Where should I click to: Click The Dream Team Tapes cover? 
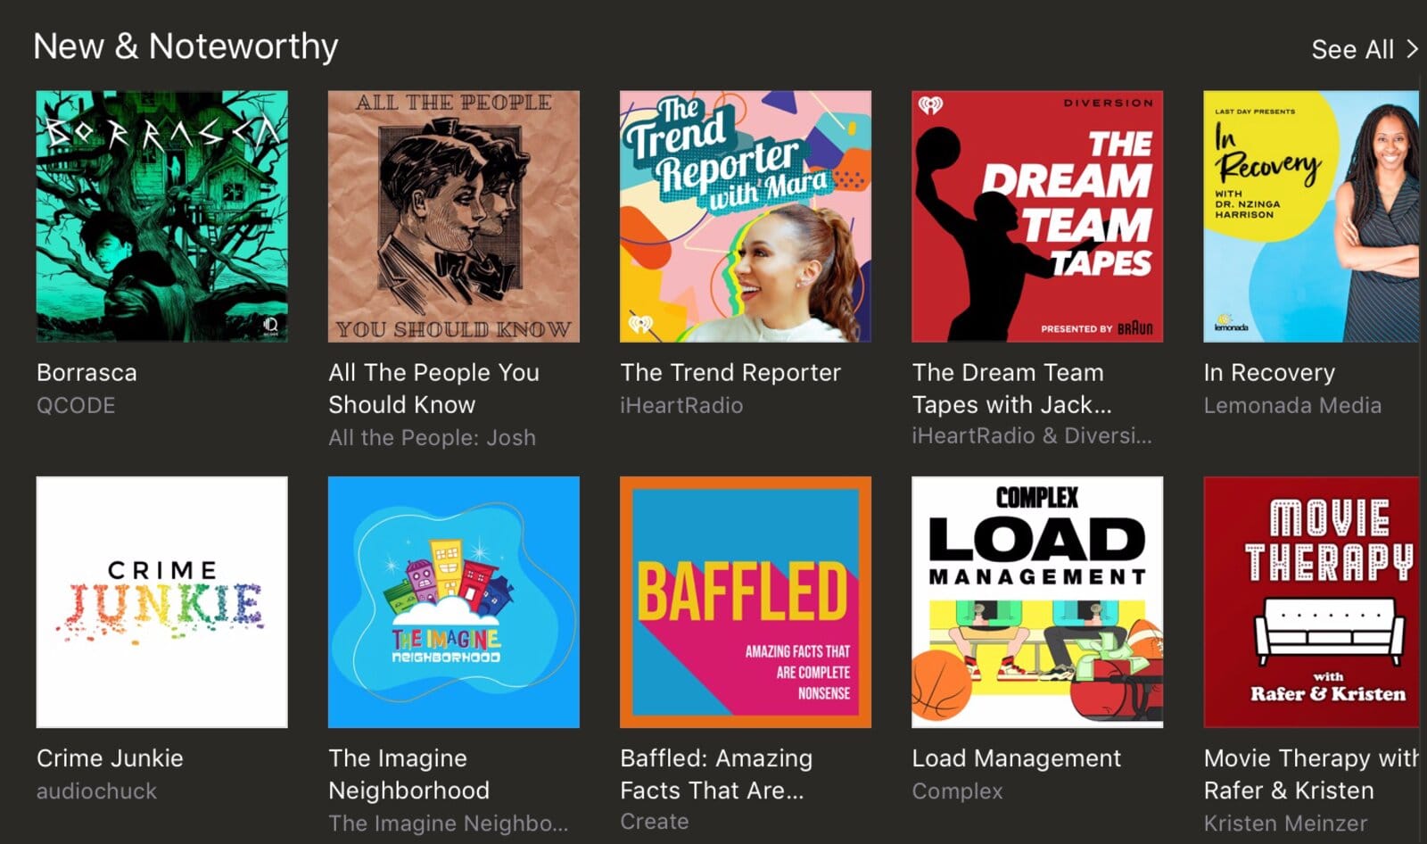click(1036, 216)
